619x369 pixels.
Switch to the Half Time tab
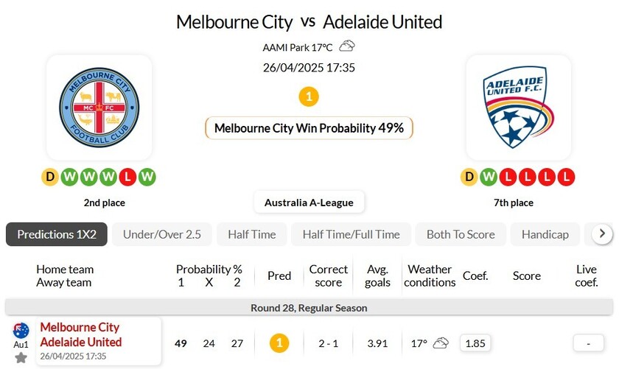[251, 234]
